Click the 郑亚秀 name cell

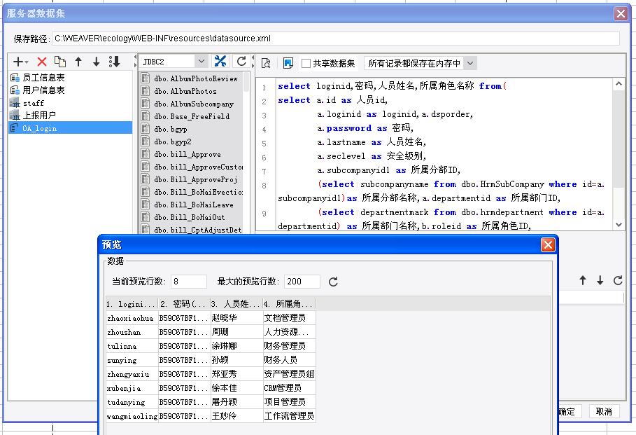(x=236, y=373)
